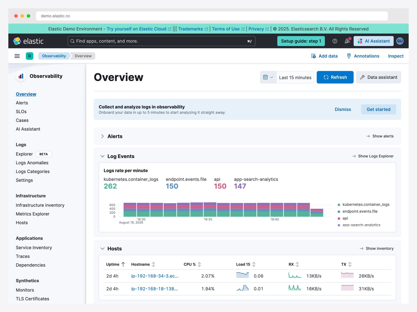This screenshot has width=417, height=312.
Task: Open the Privacy link
Action: (x=259, y=29)
